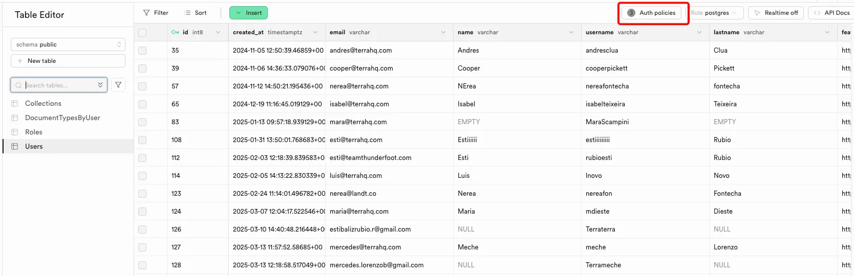Click the username cell lnovo

(645, 176)
